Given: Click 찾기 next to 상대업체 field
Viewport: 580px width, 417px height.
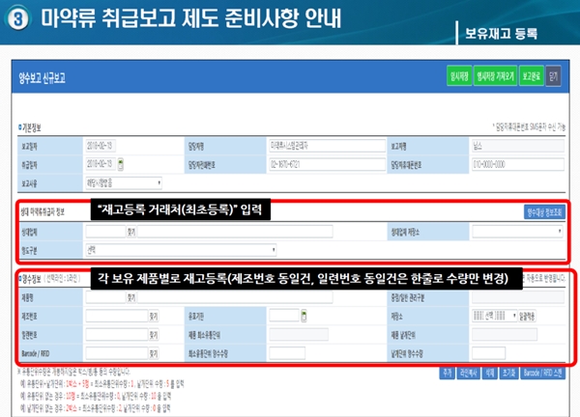Looking at the screenshot, I should click(x=131, y=232).
